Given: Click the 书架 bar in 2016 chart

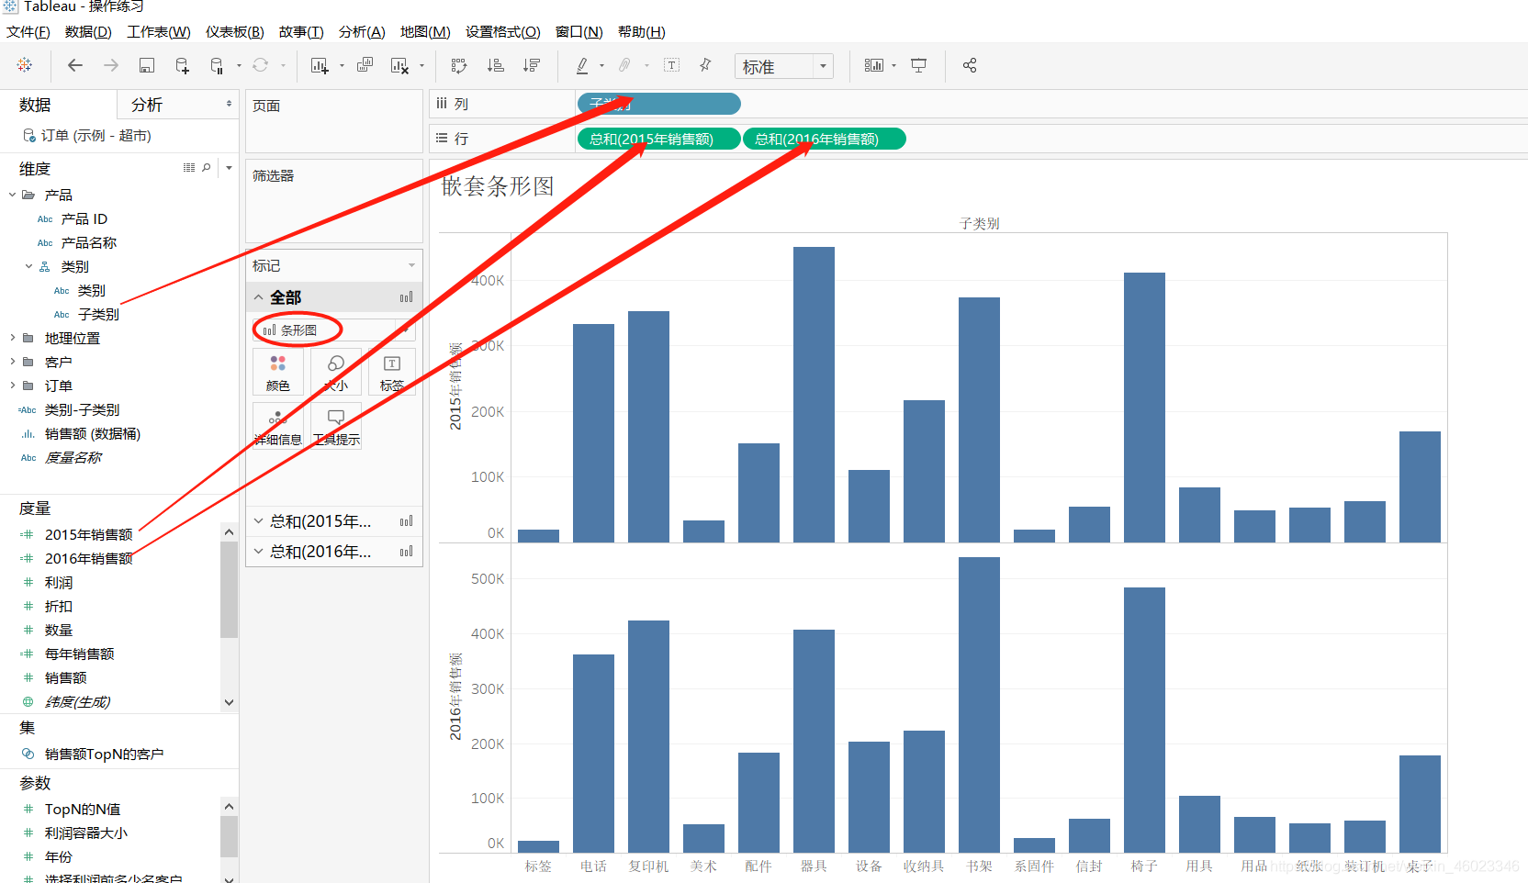Looking at the screenshot, I should coord(979,705).
